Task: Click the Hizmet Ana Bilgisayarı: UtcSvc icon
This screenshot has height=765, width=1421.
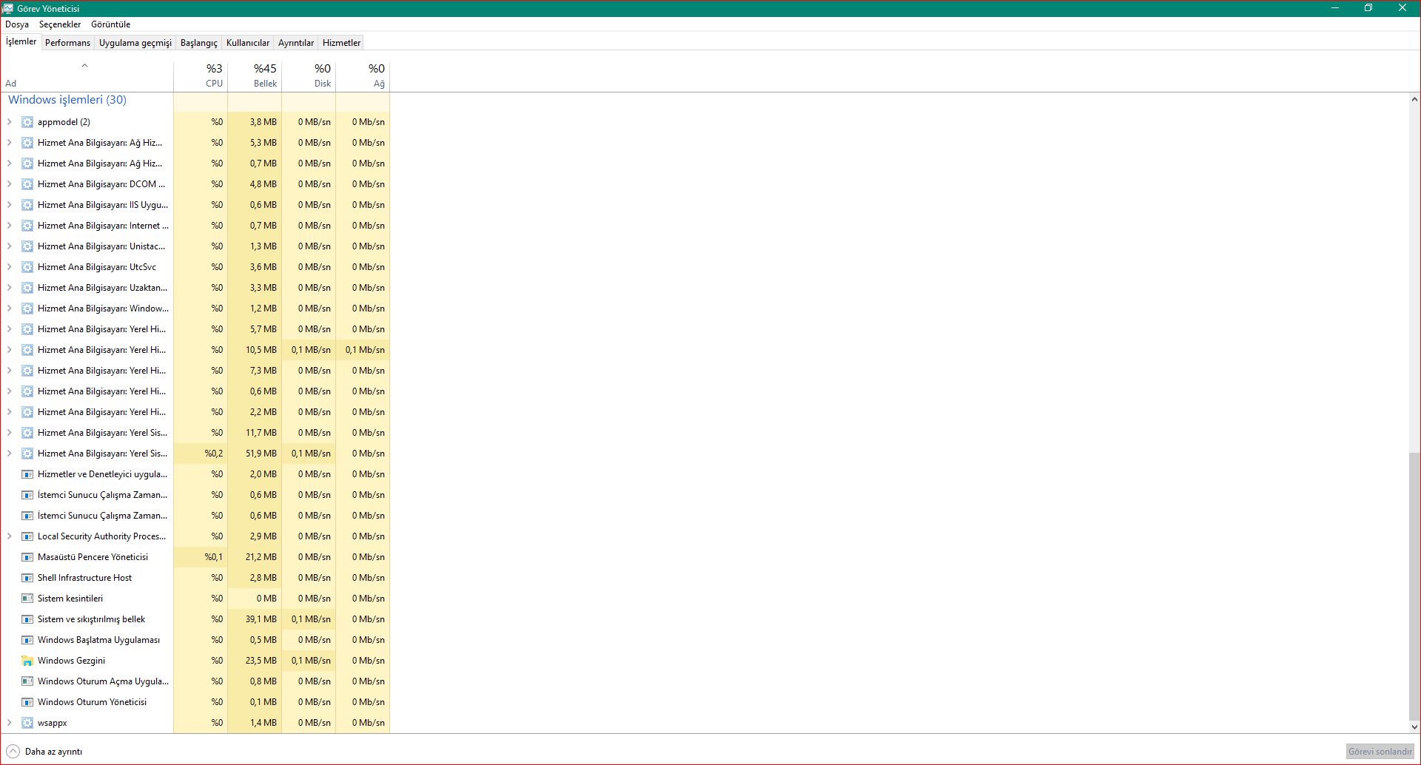Action: 27,267
